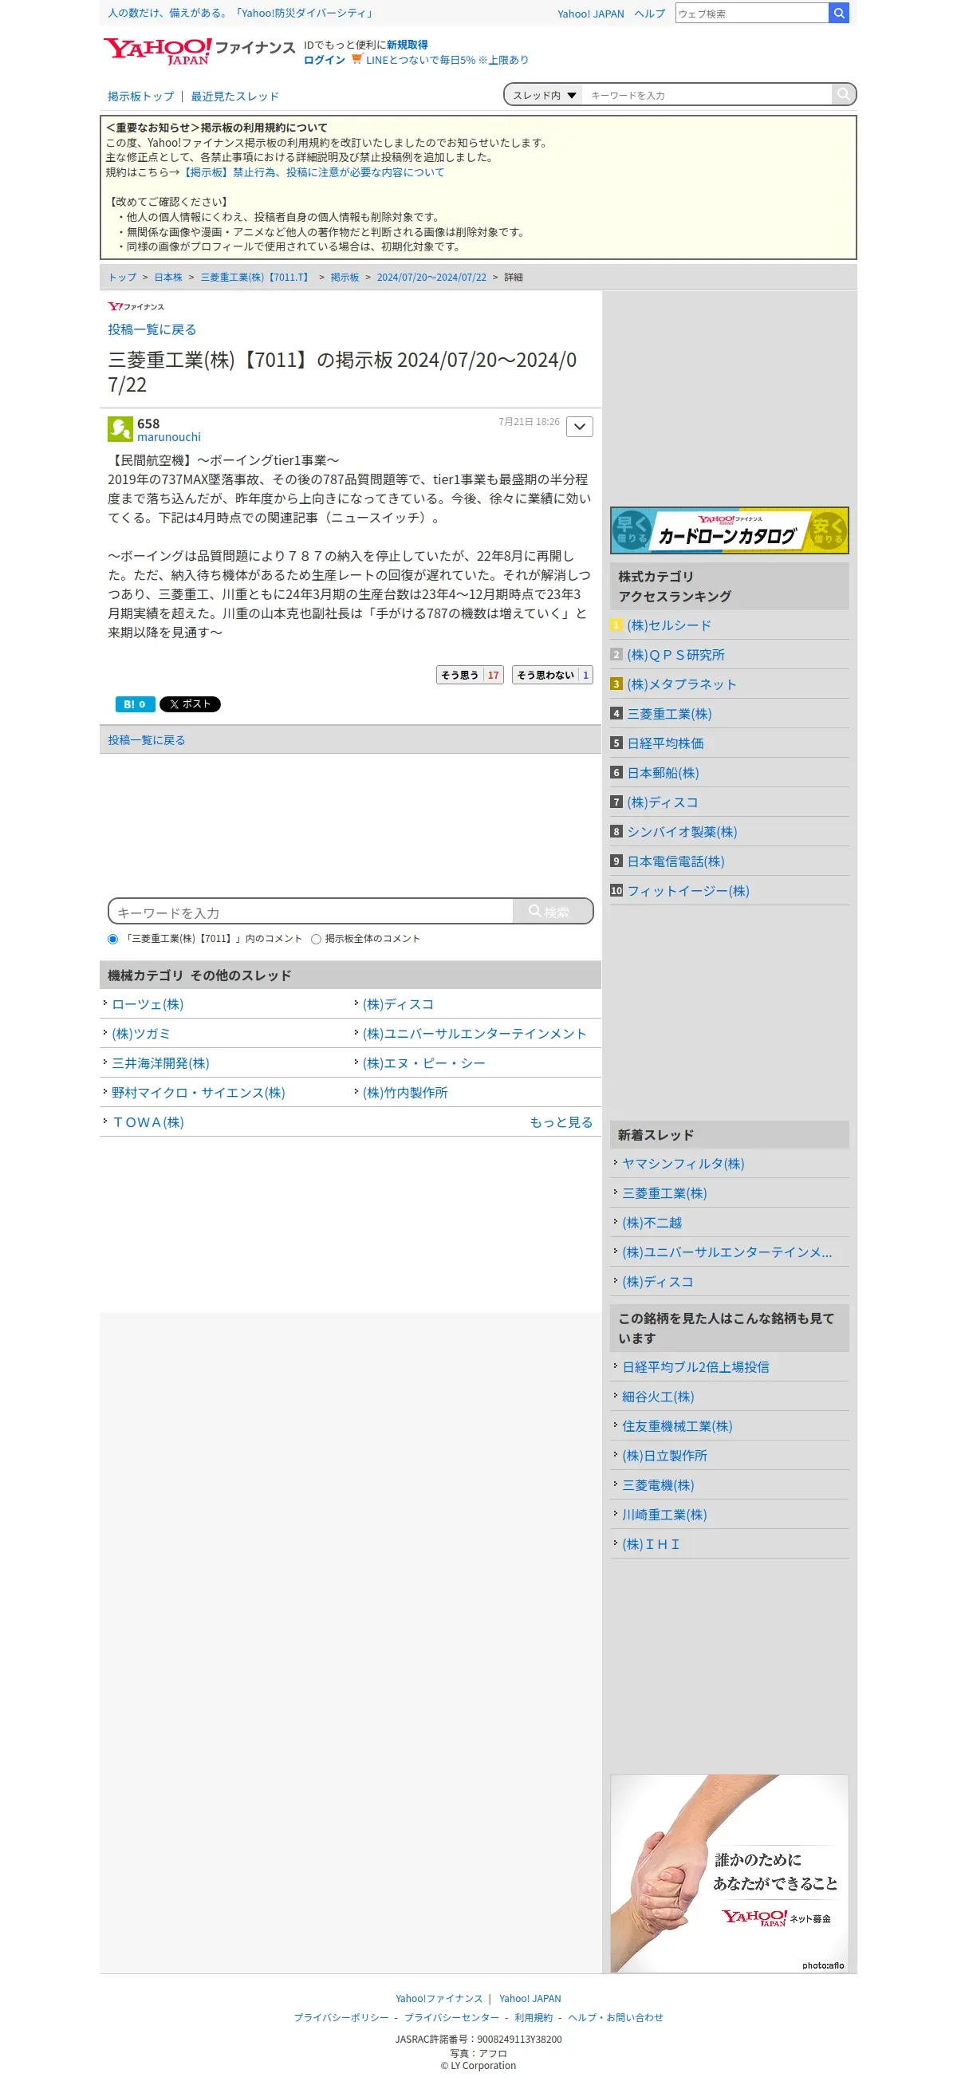Click the X ポスト share button
The image size is (957, 2089).
click(190, 704)
